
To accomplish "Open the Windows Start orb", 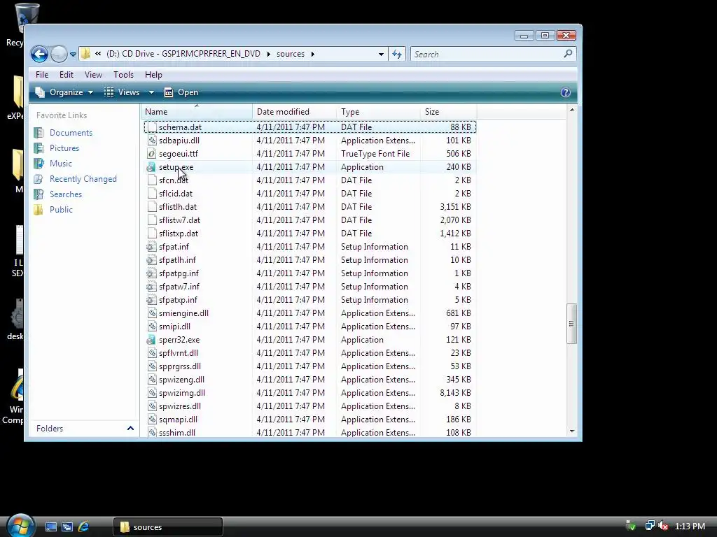I will tap(20, 525).
